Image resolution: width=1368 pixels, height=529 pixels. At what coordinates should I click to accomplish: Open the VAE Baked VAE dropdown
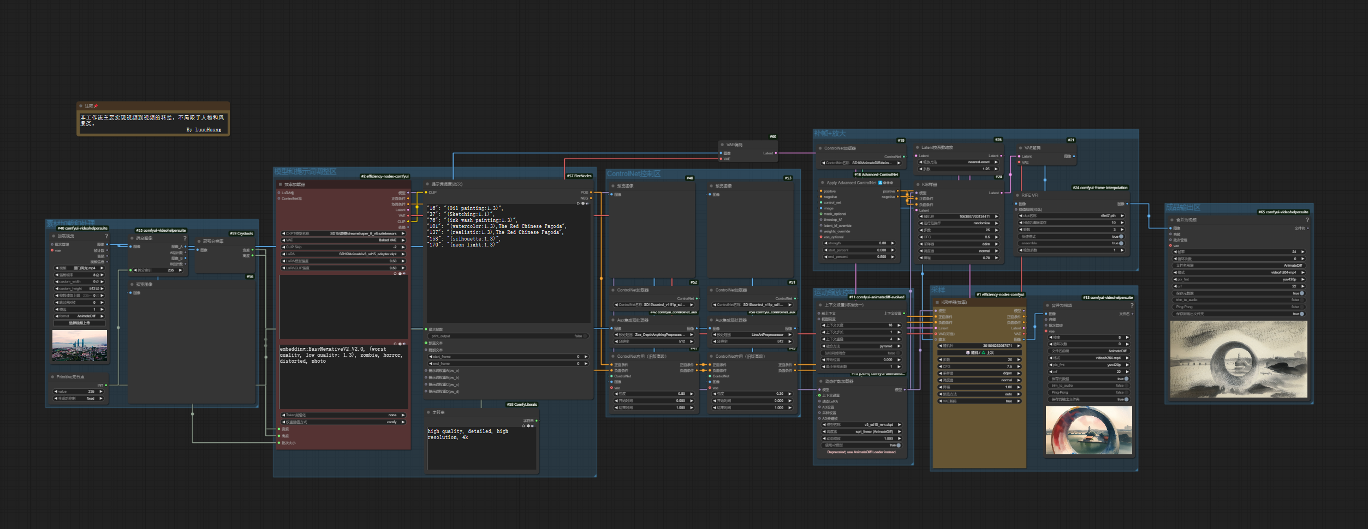click(x=343, y=240)
